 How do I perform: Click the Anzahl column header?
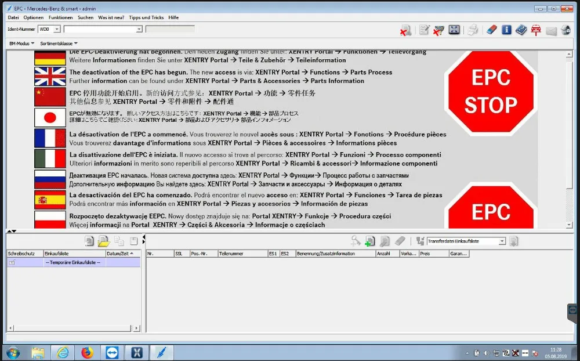387,254
